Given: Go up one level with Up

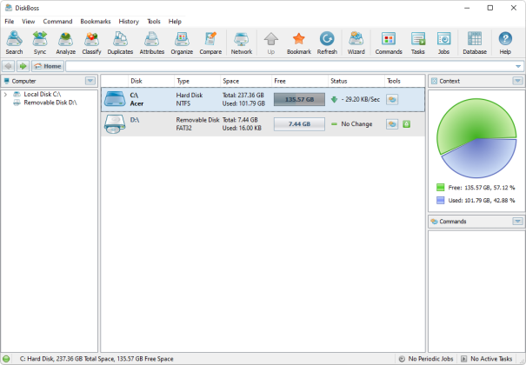Looking at the screenshot, I should pos(271,43).
